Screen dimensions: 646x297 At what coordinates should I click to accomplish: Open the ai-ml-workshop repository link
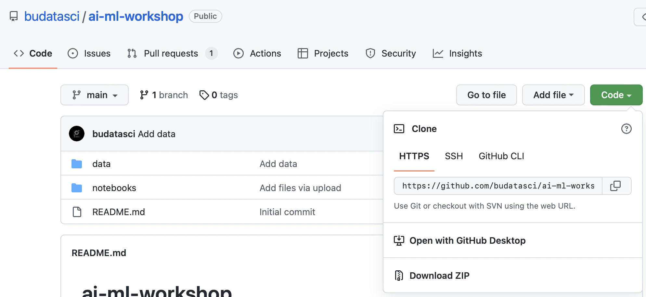coord(136,16)
